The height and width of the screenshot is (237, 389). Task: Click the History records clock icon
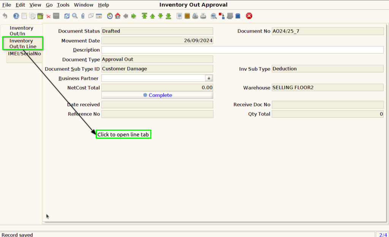pyautogui.click(x=110, y=16)
